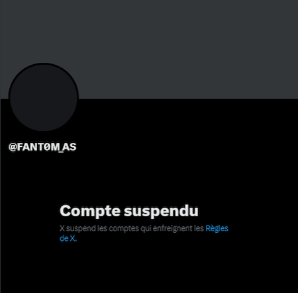Click the empty dark profile avatar circle

[44, 97]
